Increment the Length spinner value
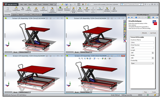Screen dimensions: 162x99 coord(153,52)
